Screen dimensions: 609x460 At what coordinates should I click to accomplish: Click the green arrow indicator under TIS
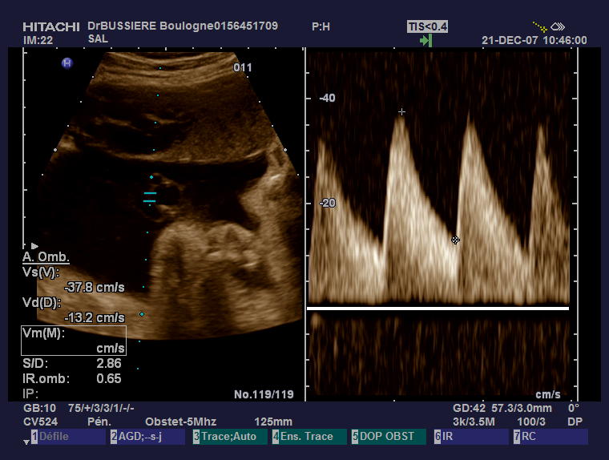tap(425, 40)
